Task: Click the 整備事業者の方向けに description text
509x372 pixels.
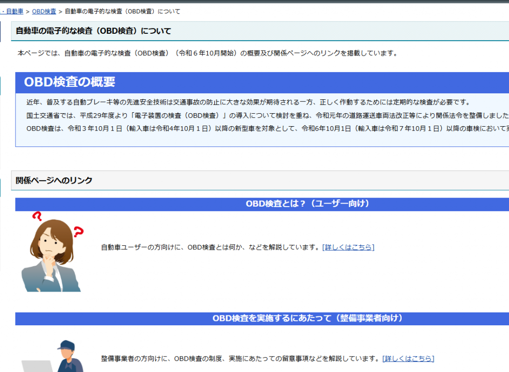Action: coord(242,359)
